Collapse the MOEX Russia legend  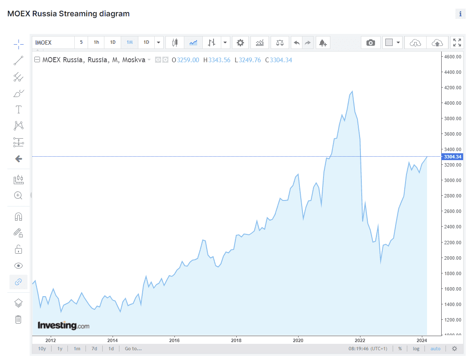click(x=37, y=60)
